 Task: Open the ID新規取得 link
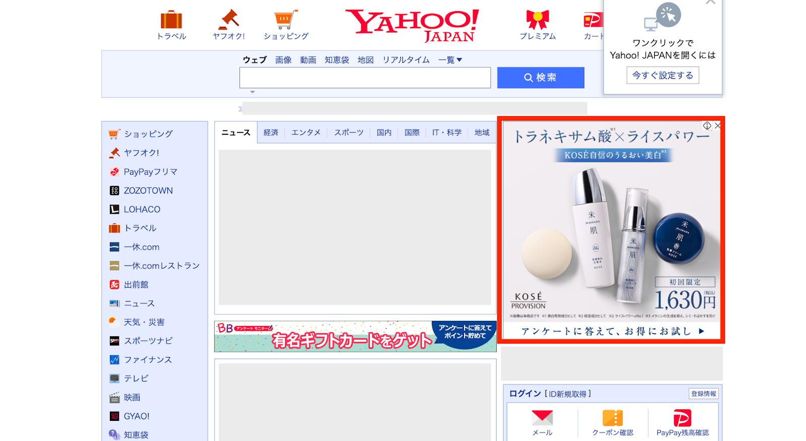coord(568,394)
